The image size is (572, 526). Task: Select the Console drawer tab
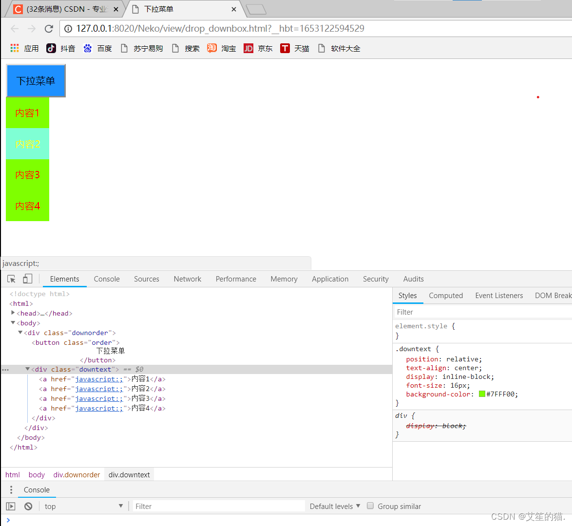pos(37,489)
